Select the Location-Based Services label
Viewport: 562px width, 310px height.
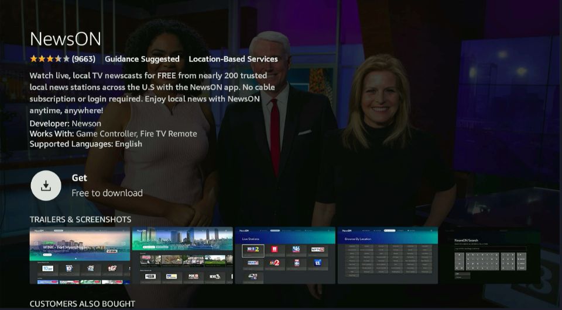tap(234, 59)
